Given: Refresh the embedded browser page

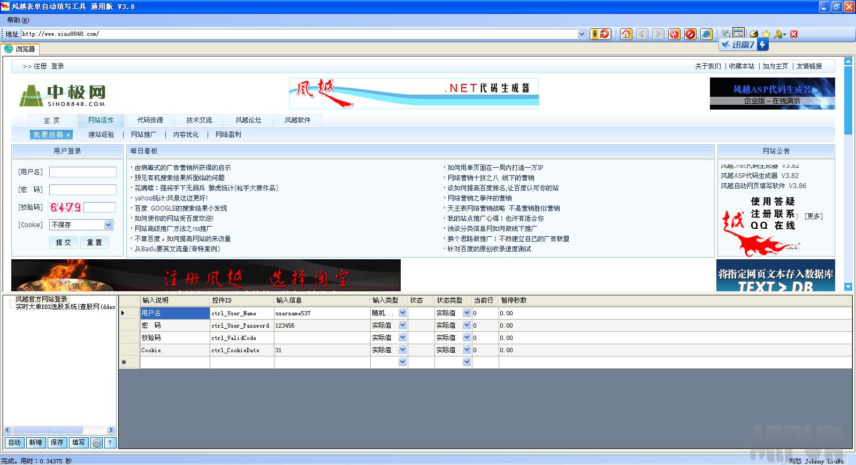Looking at the screenshot, I should click(674, 34).
